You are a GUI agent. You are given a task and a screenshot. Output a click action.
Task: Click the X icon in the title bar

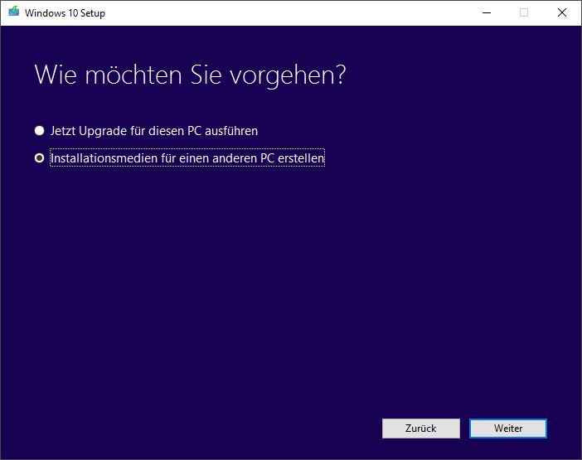click(562, 12)
